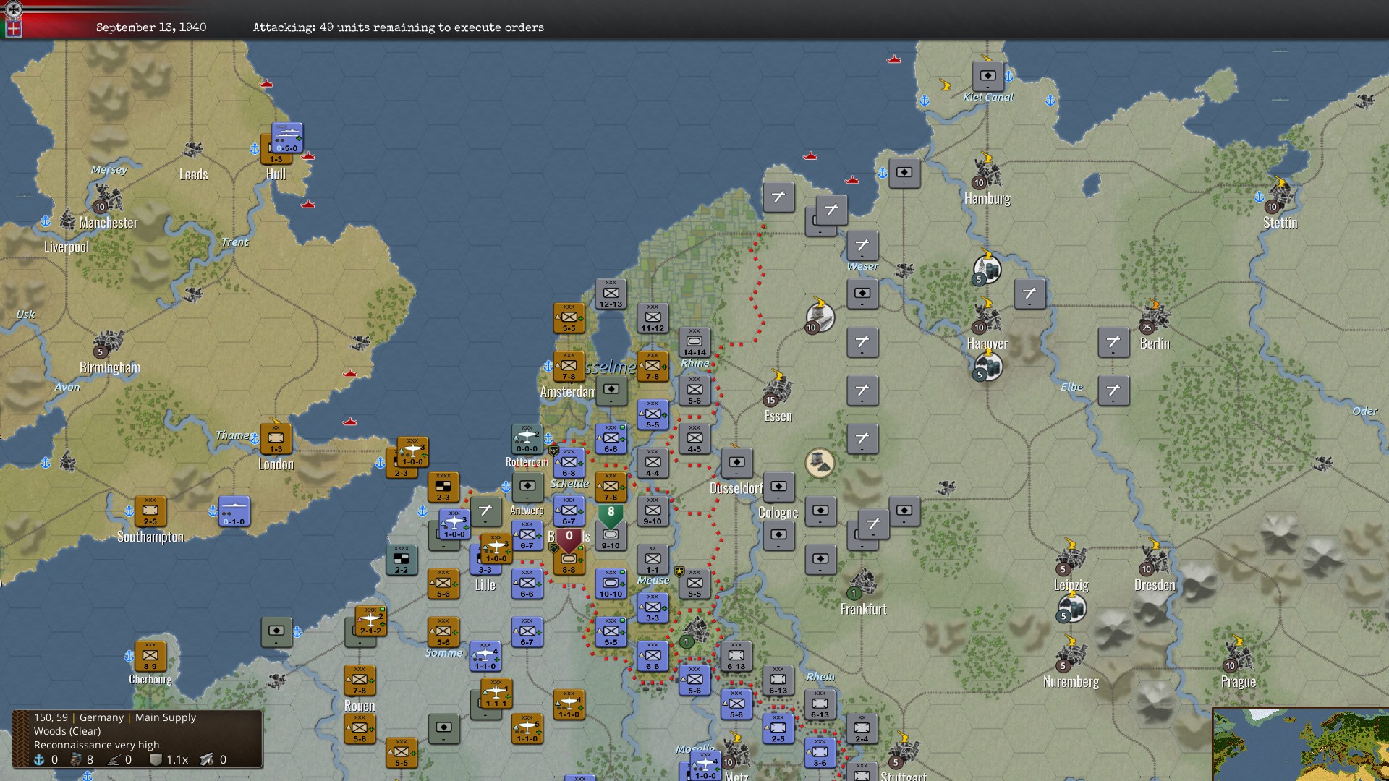Click the Berlin city icon
Image resolution: width=1389 pixels, height=781 pixels.
tap(1155, 318)
